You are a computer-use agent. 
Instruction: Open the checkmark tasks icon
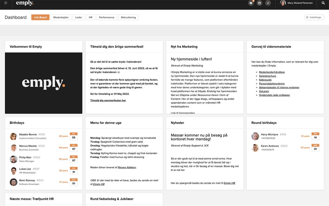[x=268, y=3]
